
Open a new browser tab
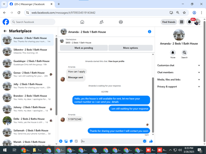coord(59,4)
